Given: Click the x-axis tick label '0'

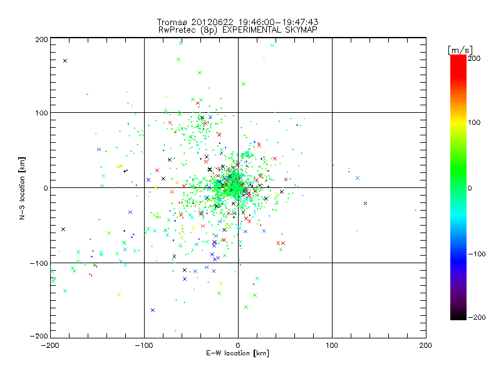Looking at the screenshot, I should [238, 346].
